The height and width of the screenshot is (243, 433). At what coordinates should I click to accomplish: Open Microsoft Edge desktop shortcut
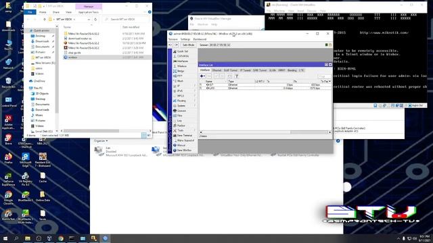[26, 160]
